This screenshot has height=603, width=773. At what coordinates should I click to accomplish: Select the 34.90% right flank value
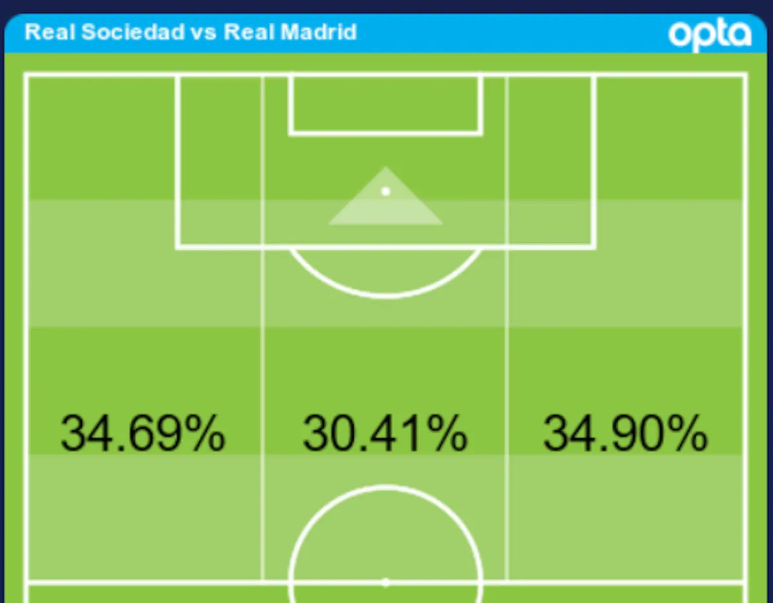[x=625, y=433]
